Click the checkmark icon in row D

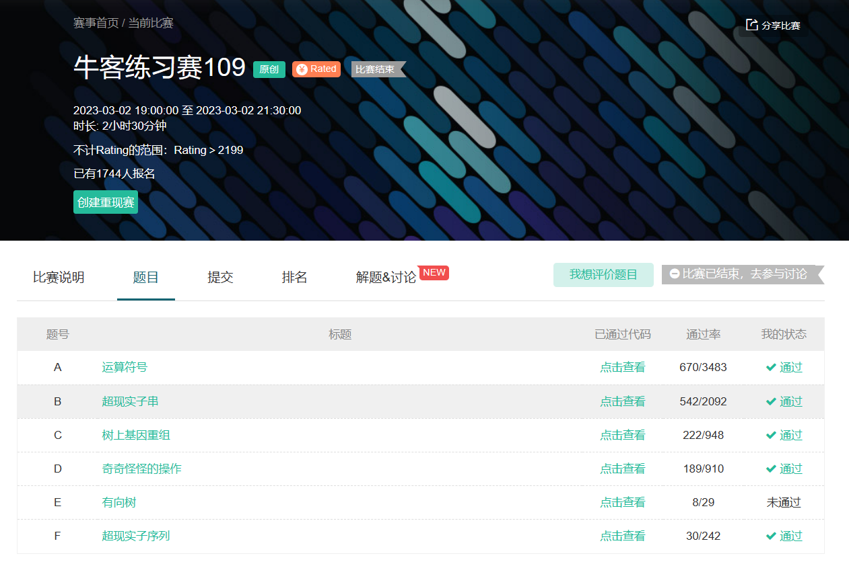pos(772,469)
